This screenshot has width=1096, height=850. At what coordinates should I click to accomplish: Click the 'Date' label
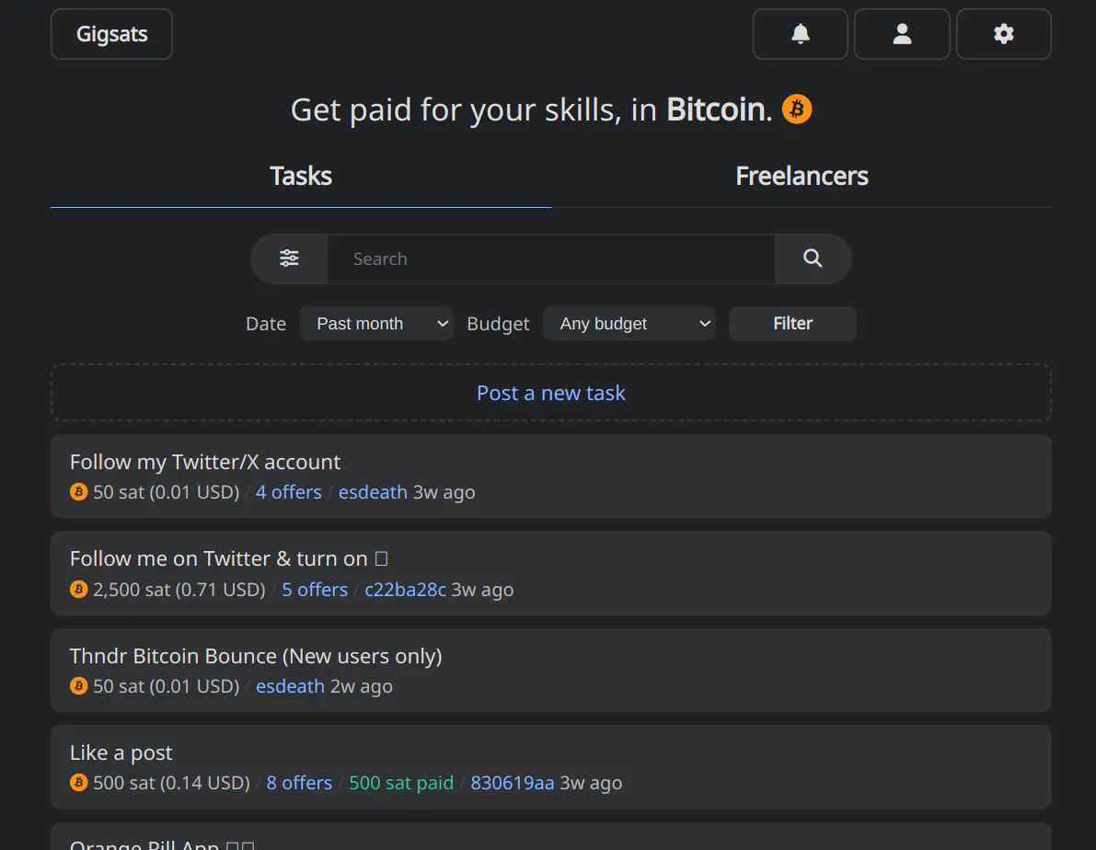[266, 324]
